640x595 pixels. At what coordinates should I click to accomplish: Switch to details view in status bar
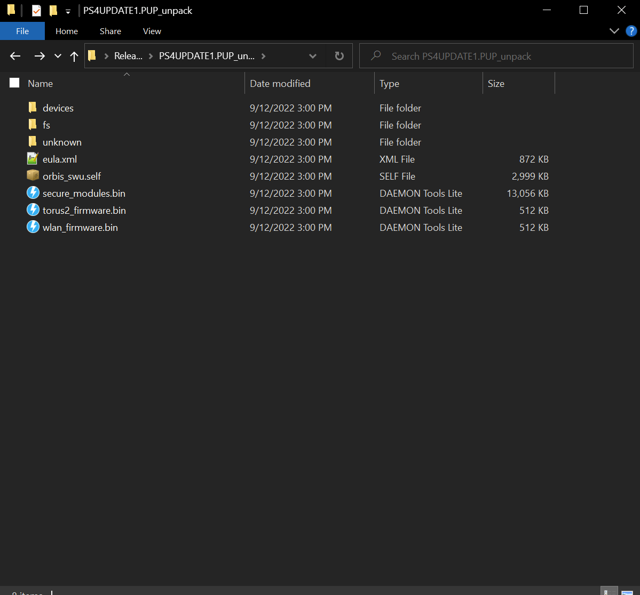point(609,591)
